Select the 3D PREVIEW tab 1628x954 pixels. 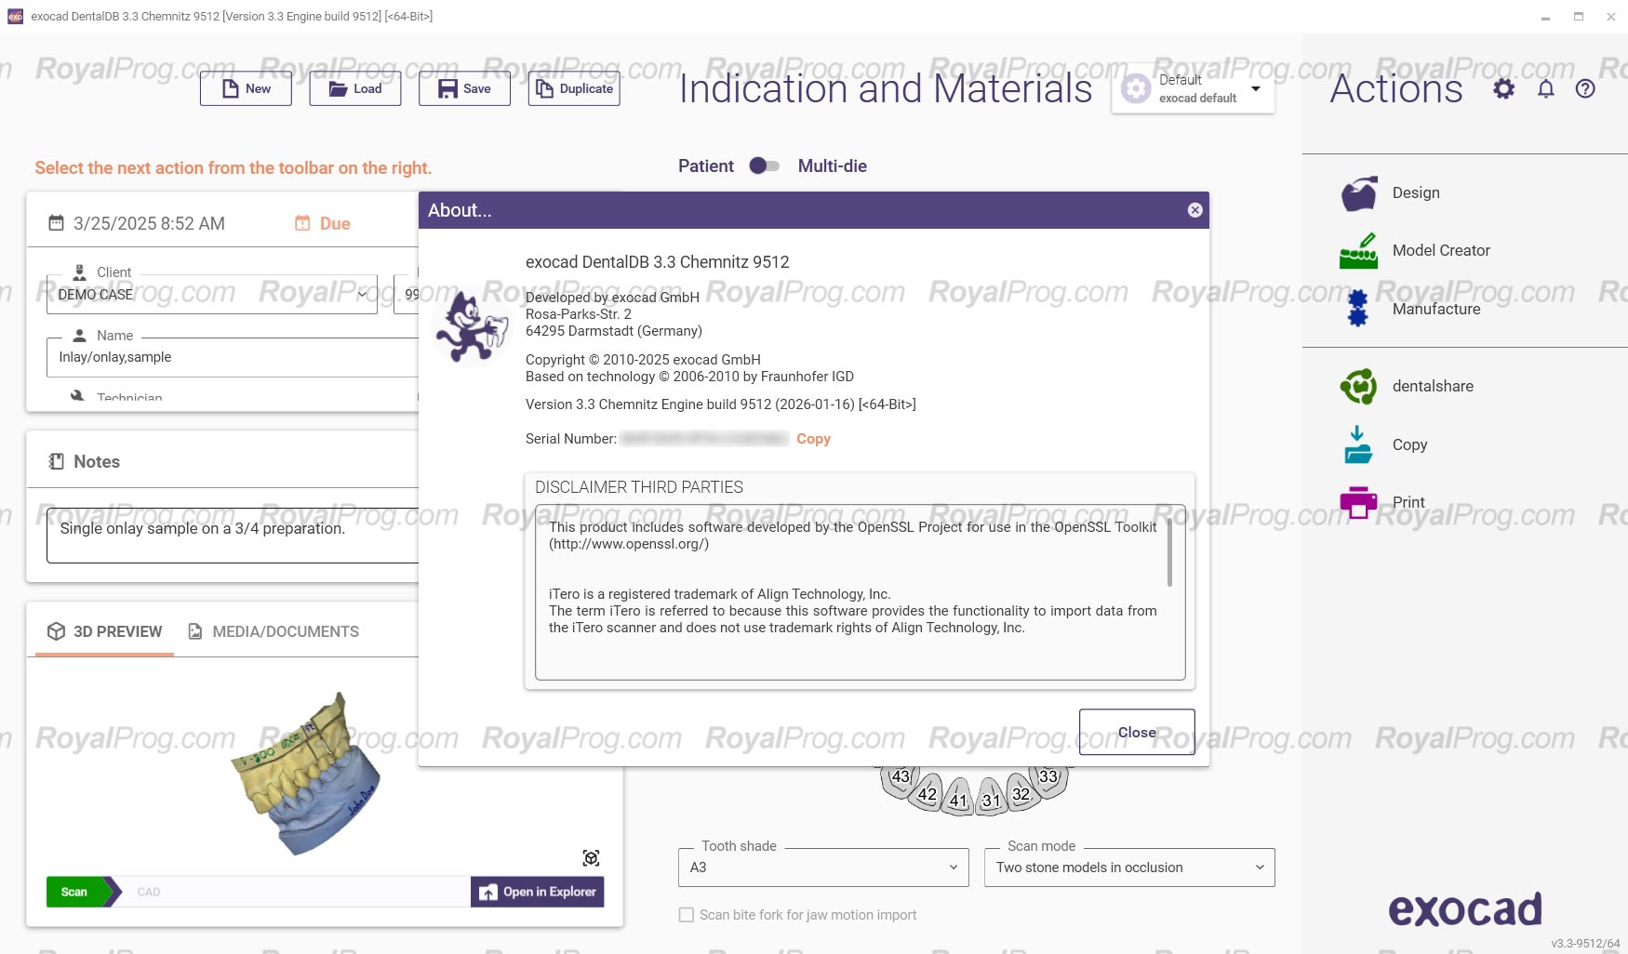(x=105, y=632)
